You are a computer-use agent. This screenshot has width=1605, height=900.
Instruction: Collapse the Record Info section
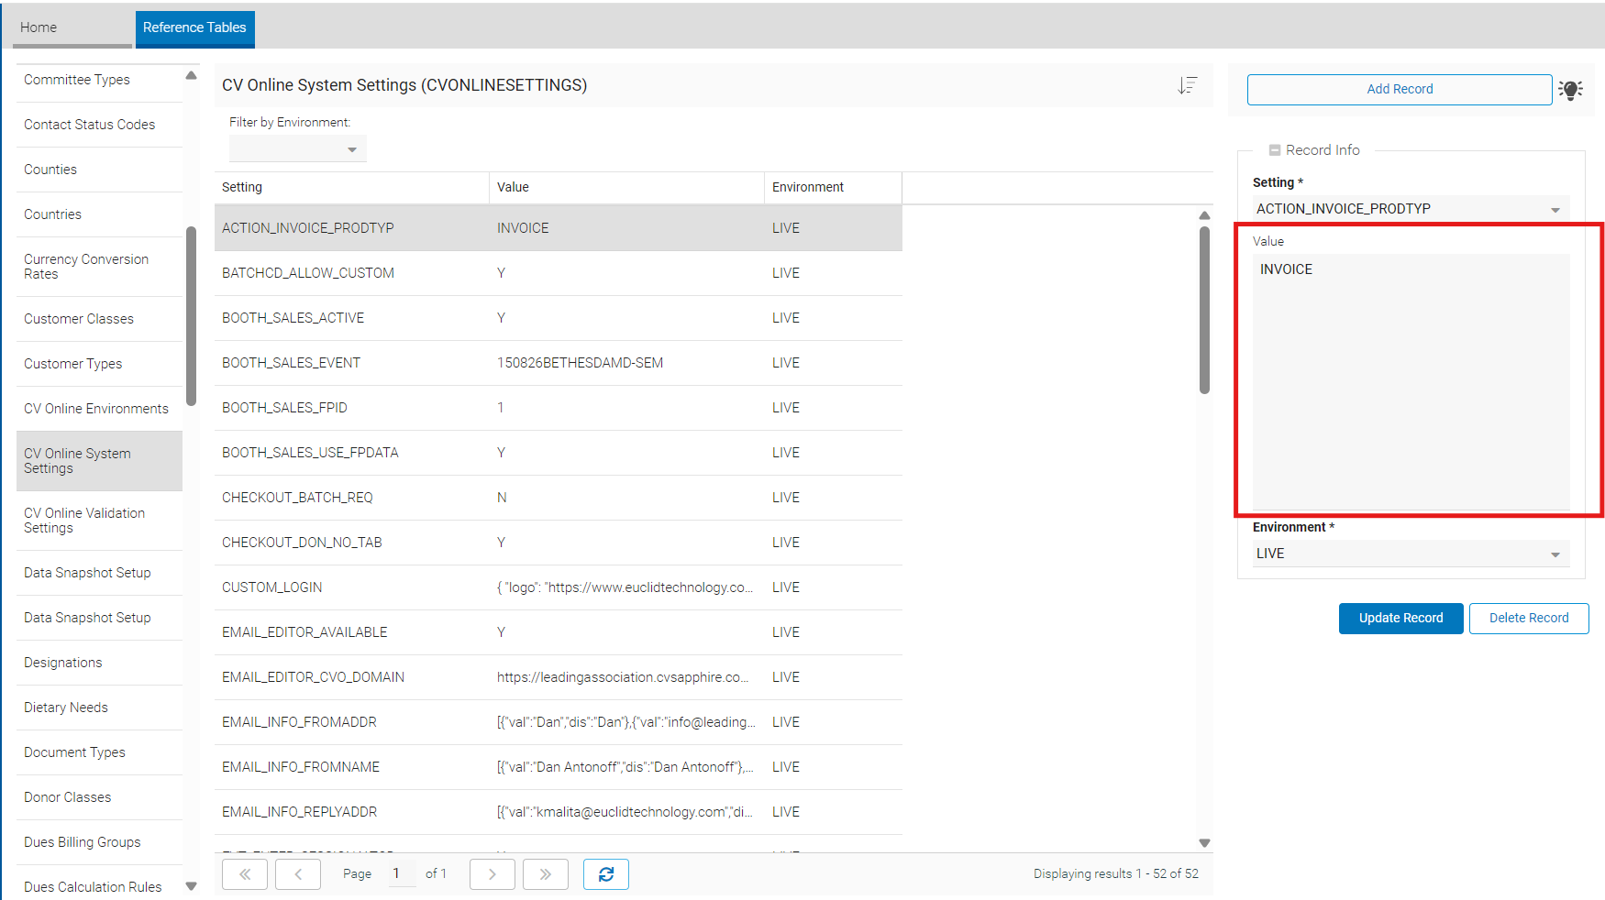[1275, 150]
